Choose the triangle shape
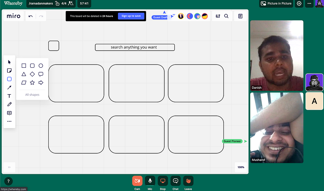 [x=24, y=74]
